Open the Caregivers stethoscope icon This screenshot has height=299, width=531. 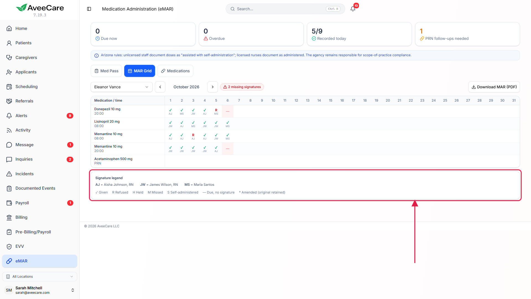(x=9, y=57)
